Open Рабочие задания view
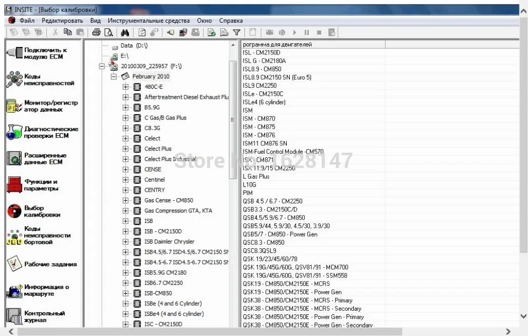This screenshot has height=336, width=528. pos(42,264)
